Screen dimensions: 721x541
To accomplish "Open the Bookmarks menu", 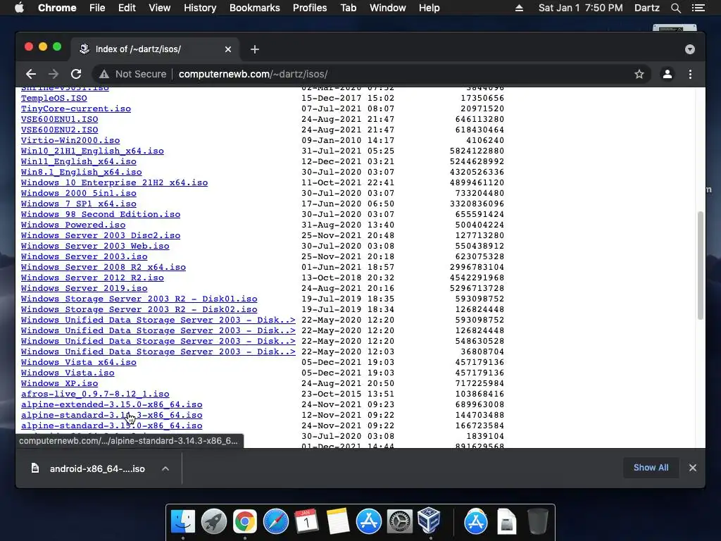I will coord(255,8).
